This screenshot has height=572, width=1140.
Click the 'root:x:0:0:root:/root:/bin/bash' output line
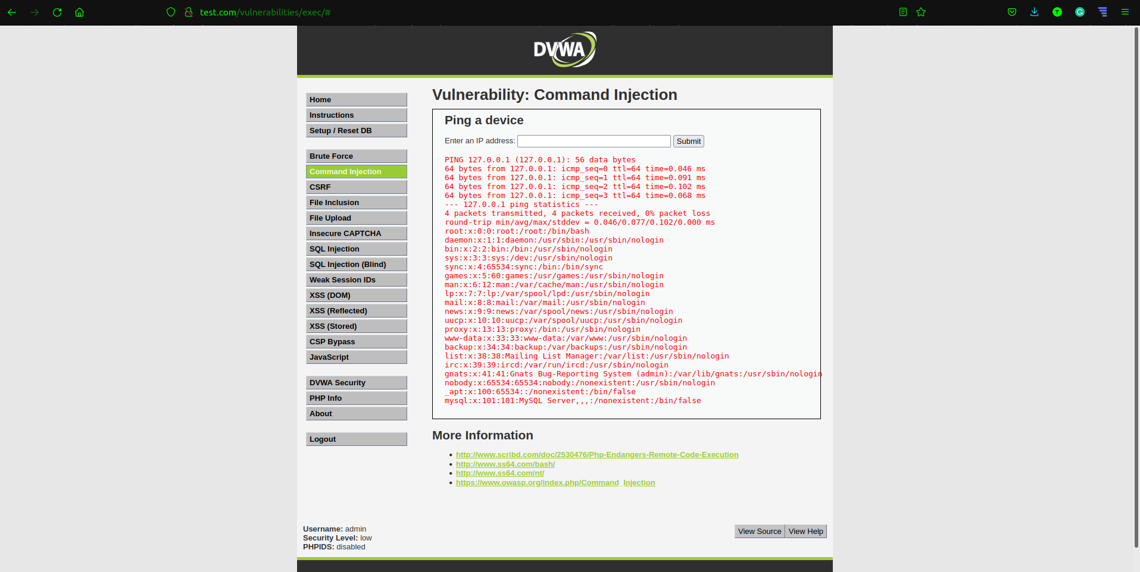click(x=517, y=231)
